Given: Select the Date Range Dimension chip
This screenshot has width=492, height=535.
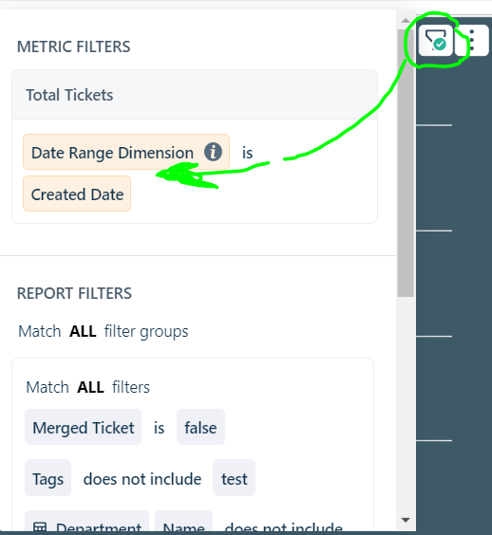Looking at the screenshot, I should pos(126,152).
